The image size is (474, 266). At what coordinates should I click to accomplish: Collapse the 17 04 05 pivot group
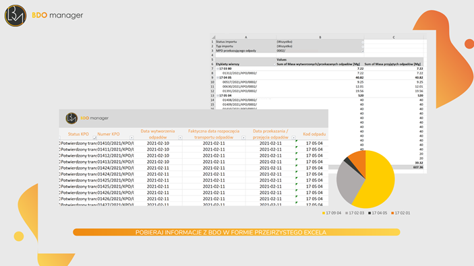click(218, 77)
